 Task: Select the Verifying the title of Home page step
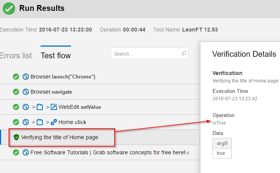tap(60, 137)
